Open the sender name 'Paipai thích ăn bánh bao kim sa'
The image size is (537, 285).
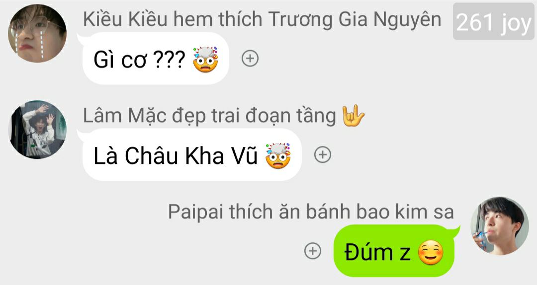coord(311,212)
